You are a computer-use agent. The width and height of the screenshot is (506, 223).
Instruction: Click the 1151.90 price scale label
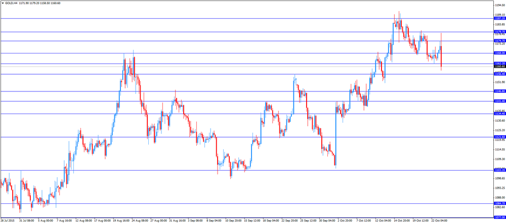(499, 82)
